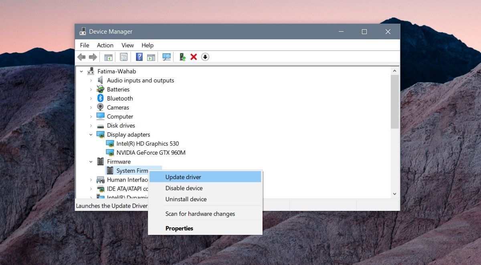The image size is (481, 265).
Task: Collapse the Firmware category
Action: coord(91,162)
